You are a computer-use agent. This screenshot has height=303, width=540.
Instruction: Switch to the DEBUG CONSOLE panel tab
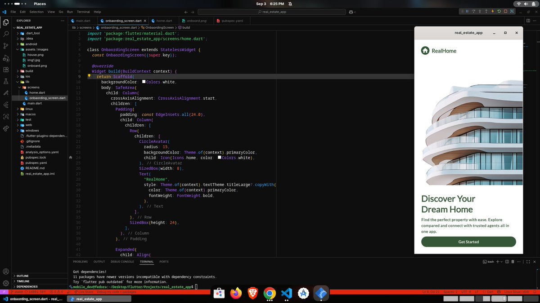122,261
